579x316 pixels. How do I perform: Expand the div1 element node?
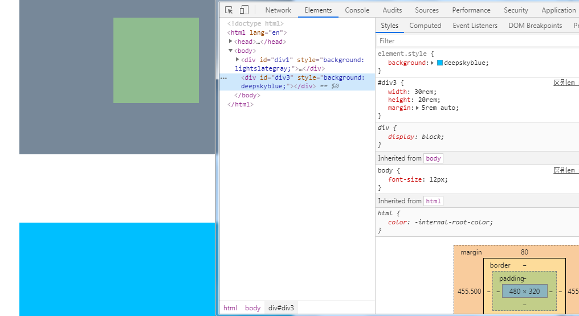[238, 59]
